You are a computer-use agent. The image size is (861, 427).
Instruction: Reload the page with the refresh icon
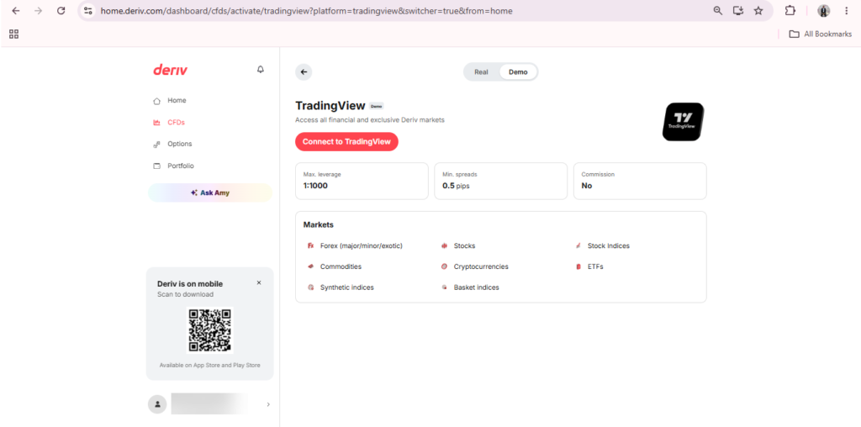tap(61, 10)
